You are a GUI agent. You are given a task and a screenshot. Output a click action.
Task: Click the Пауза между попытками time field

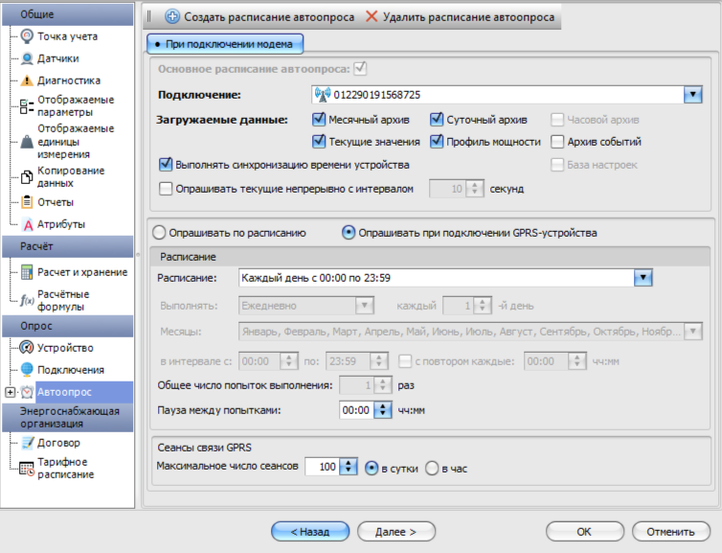click(358, 409)
